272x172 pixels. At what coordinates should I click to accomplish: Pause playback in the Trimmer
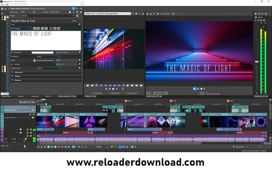(x=110, y=89)
